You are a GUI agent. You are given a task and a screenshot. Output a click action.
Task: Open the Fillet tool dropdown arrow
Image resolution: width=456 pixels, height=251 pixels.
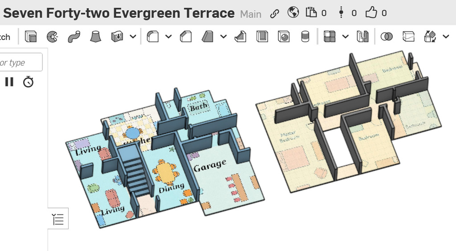(x=168, y=36)
